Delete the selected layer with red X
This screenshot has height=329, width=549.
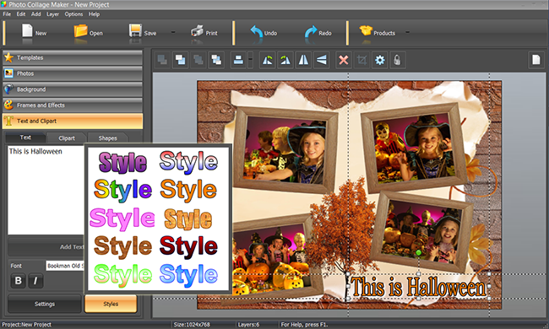(344, 60)
